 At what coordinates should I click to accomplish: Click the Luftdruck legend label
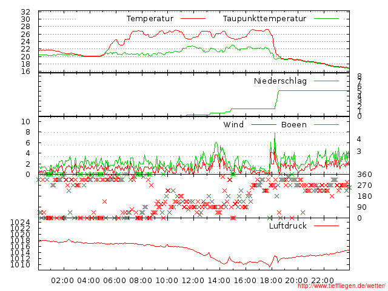pos(288,226)
